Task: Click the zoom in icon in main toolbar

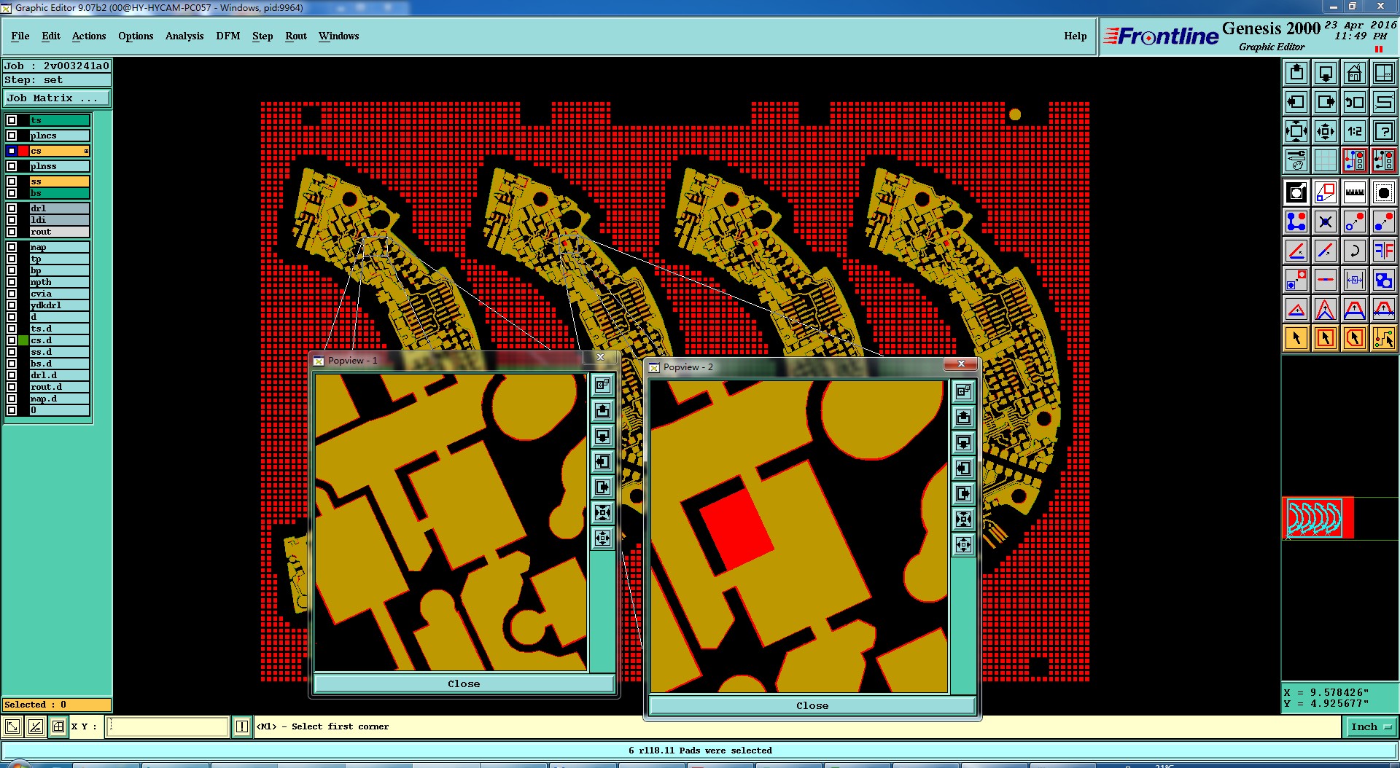Action: coord(1296,131)
